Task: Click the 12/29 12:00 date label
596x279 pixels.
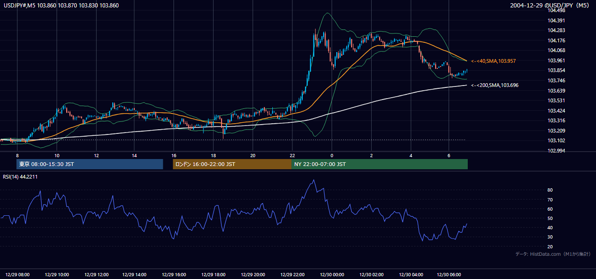Action: point(97,275)
